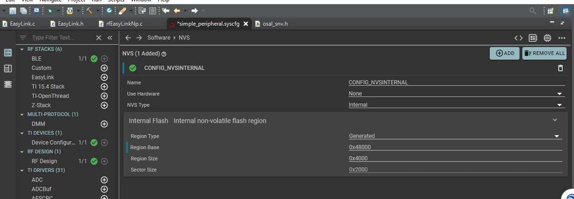
Task: Click the green Debug bug icon
Action: (49, 10)
